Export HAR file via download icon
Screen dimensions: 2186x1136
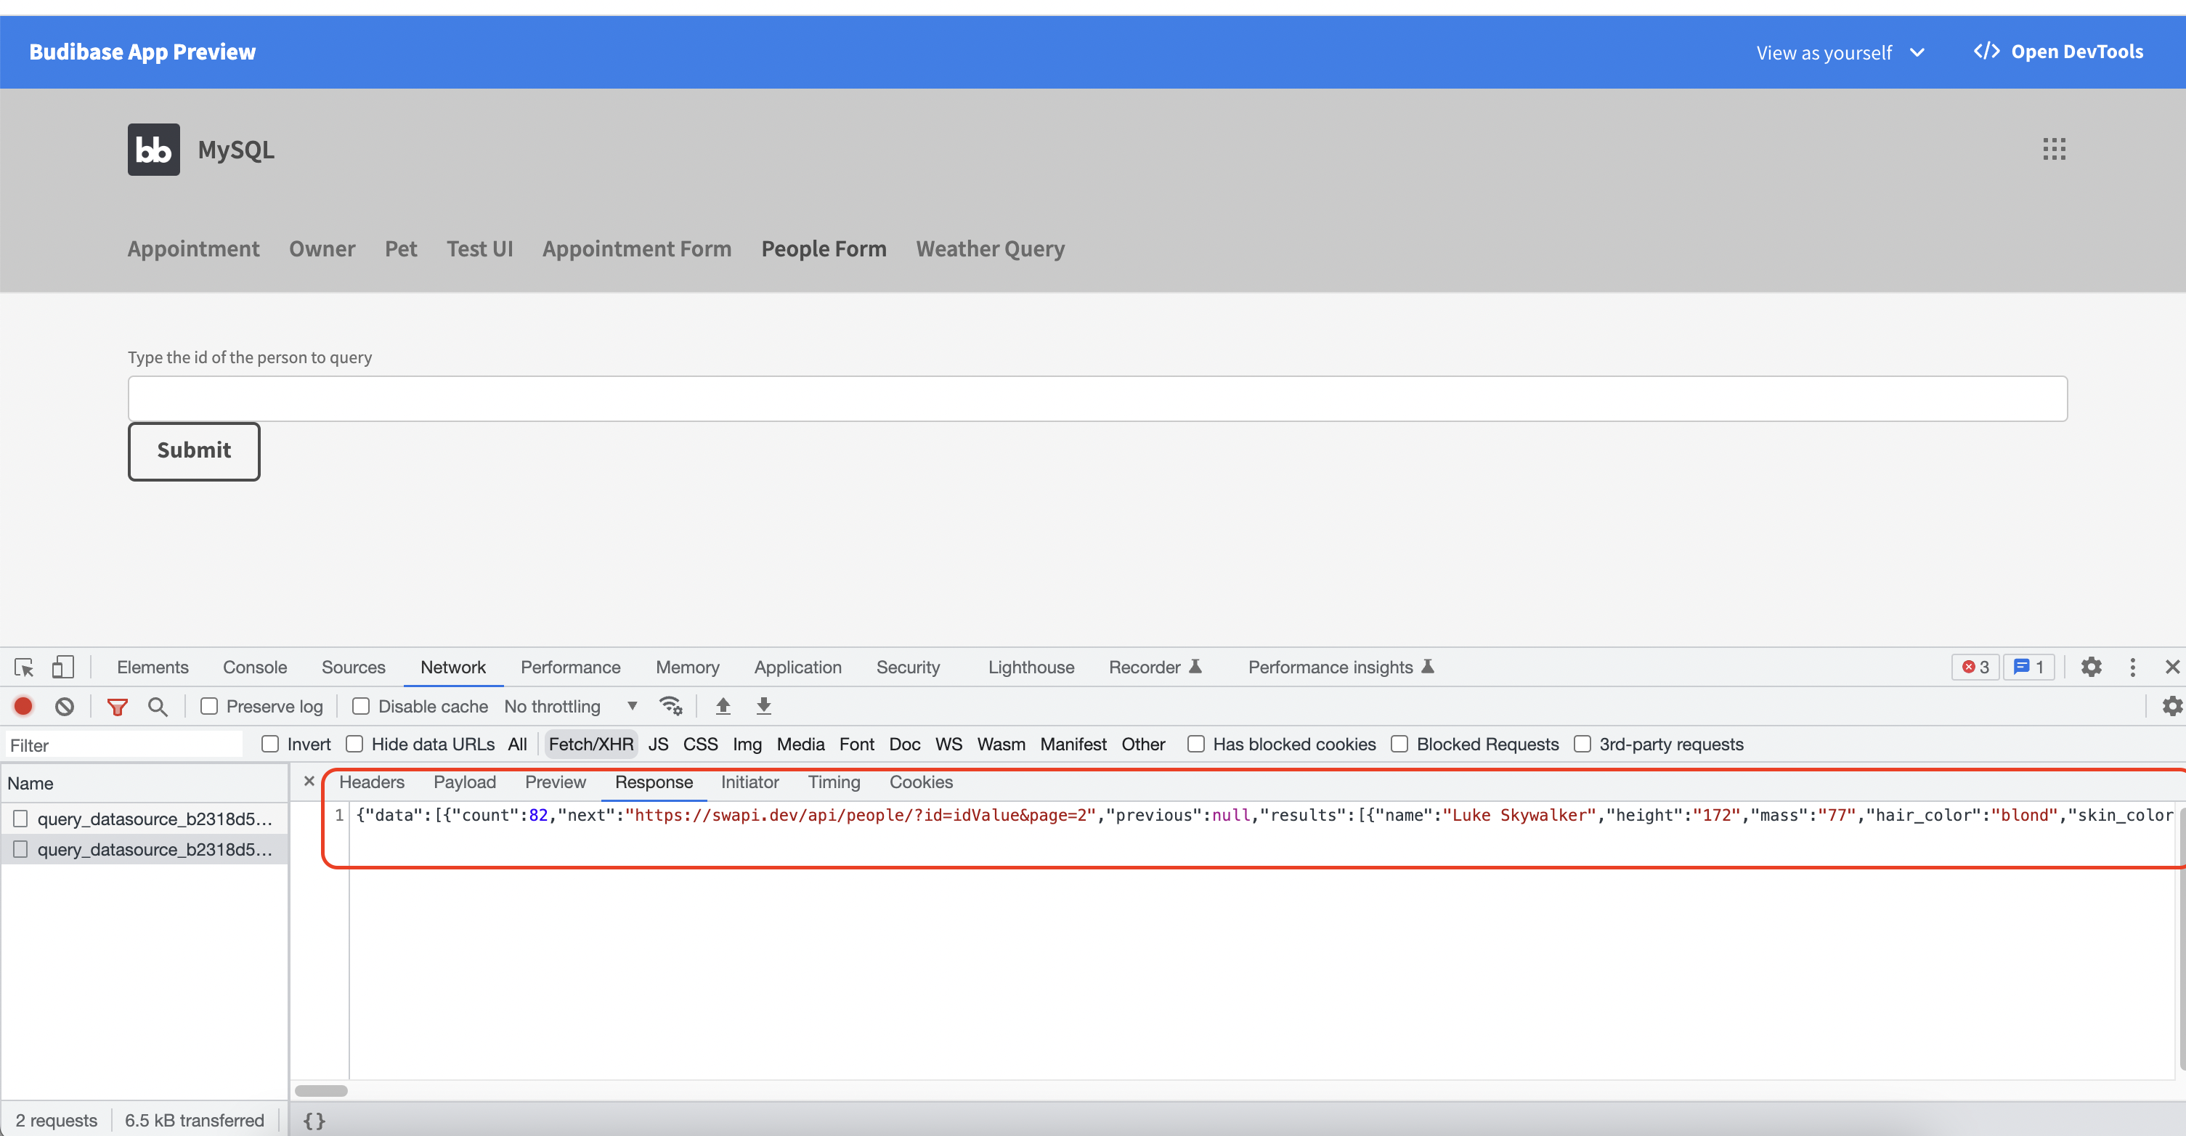pyautogui.click(x=763, y=705)
